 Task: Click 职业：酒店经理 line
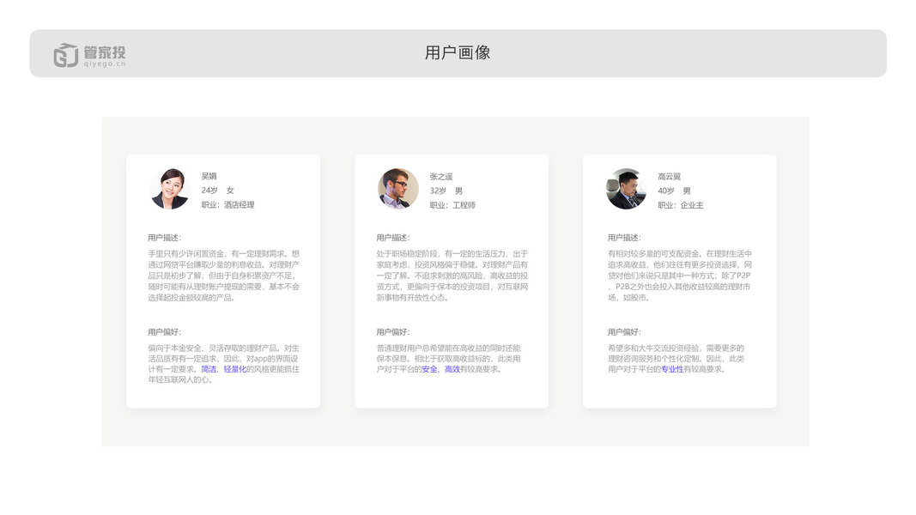pyautogui.click(x=227, y=205)
